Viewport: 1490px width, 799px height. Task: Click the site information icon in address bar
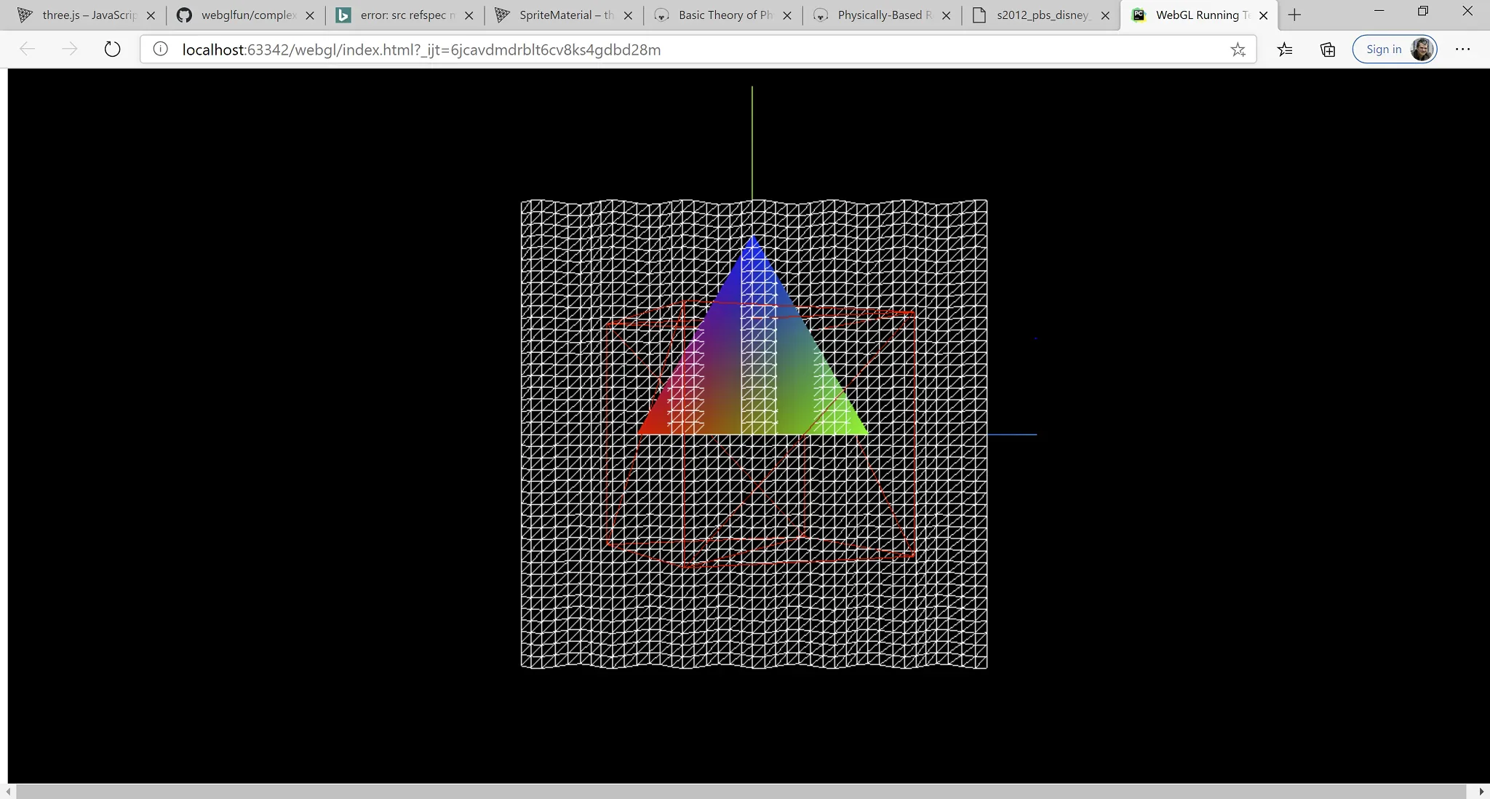tap(161, 49)
